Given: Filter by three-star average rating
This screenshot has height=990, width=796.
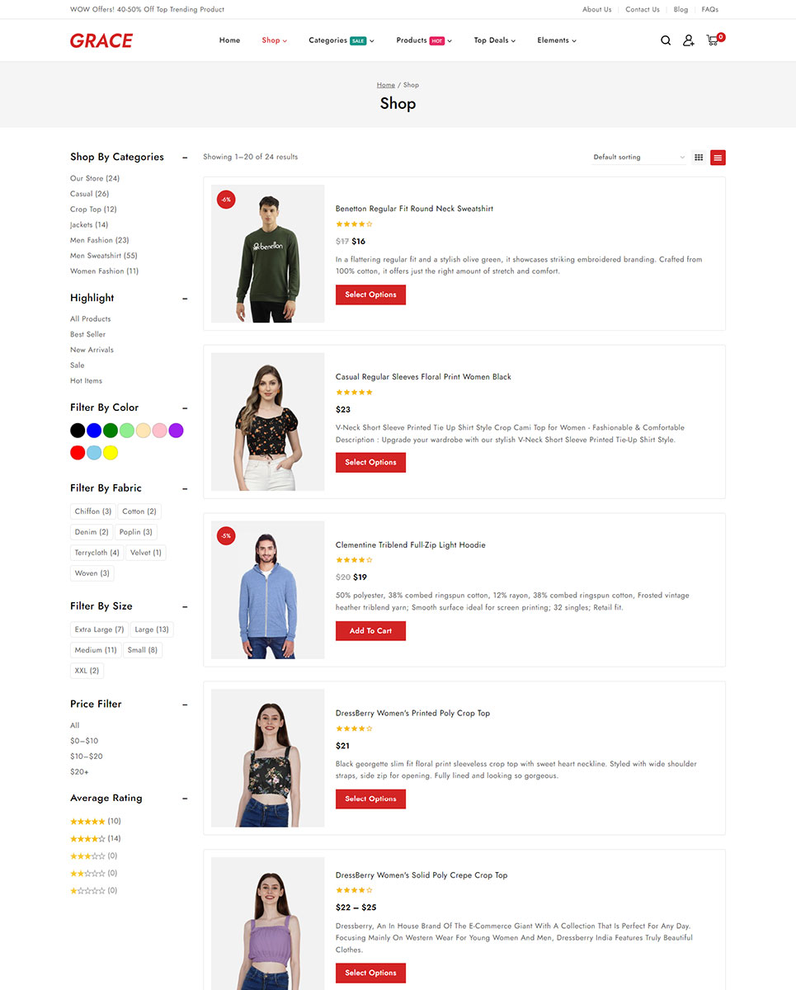Looking at the screenshot, I should pos(87,856).
